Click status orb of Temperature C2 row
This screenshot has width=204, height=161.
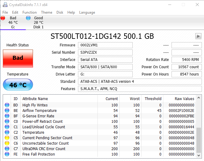[7, 132]
